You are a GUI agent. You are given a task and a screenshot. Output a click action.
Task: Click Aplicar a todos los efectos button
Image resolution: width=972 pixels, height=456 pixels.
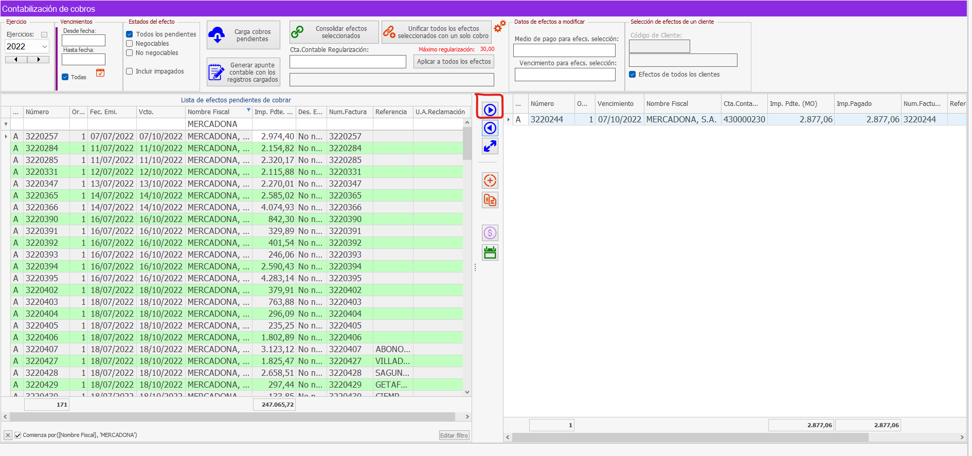454,62
